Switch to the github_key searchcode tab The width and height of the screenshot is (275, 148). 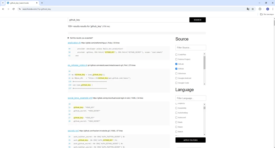pos(21,3)
